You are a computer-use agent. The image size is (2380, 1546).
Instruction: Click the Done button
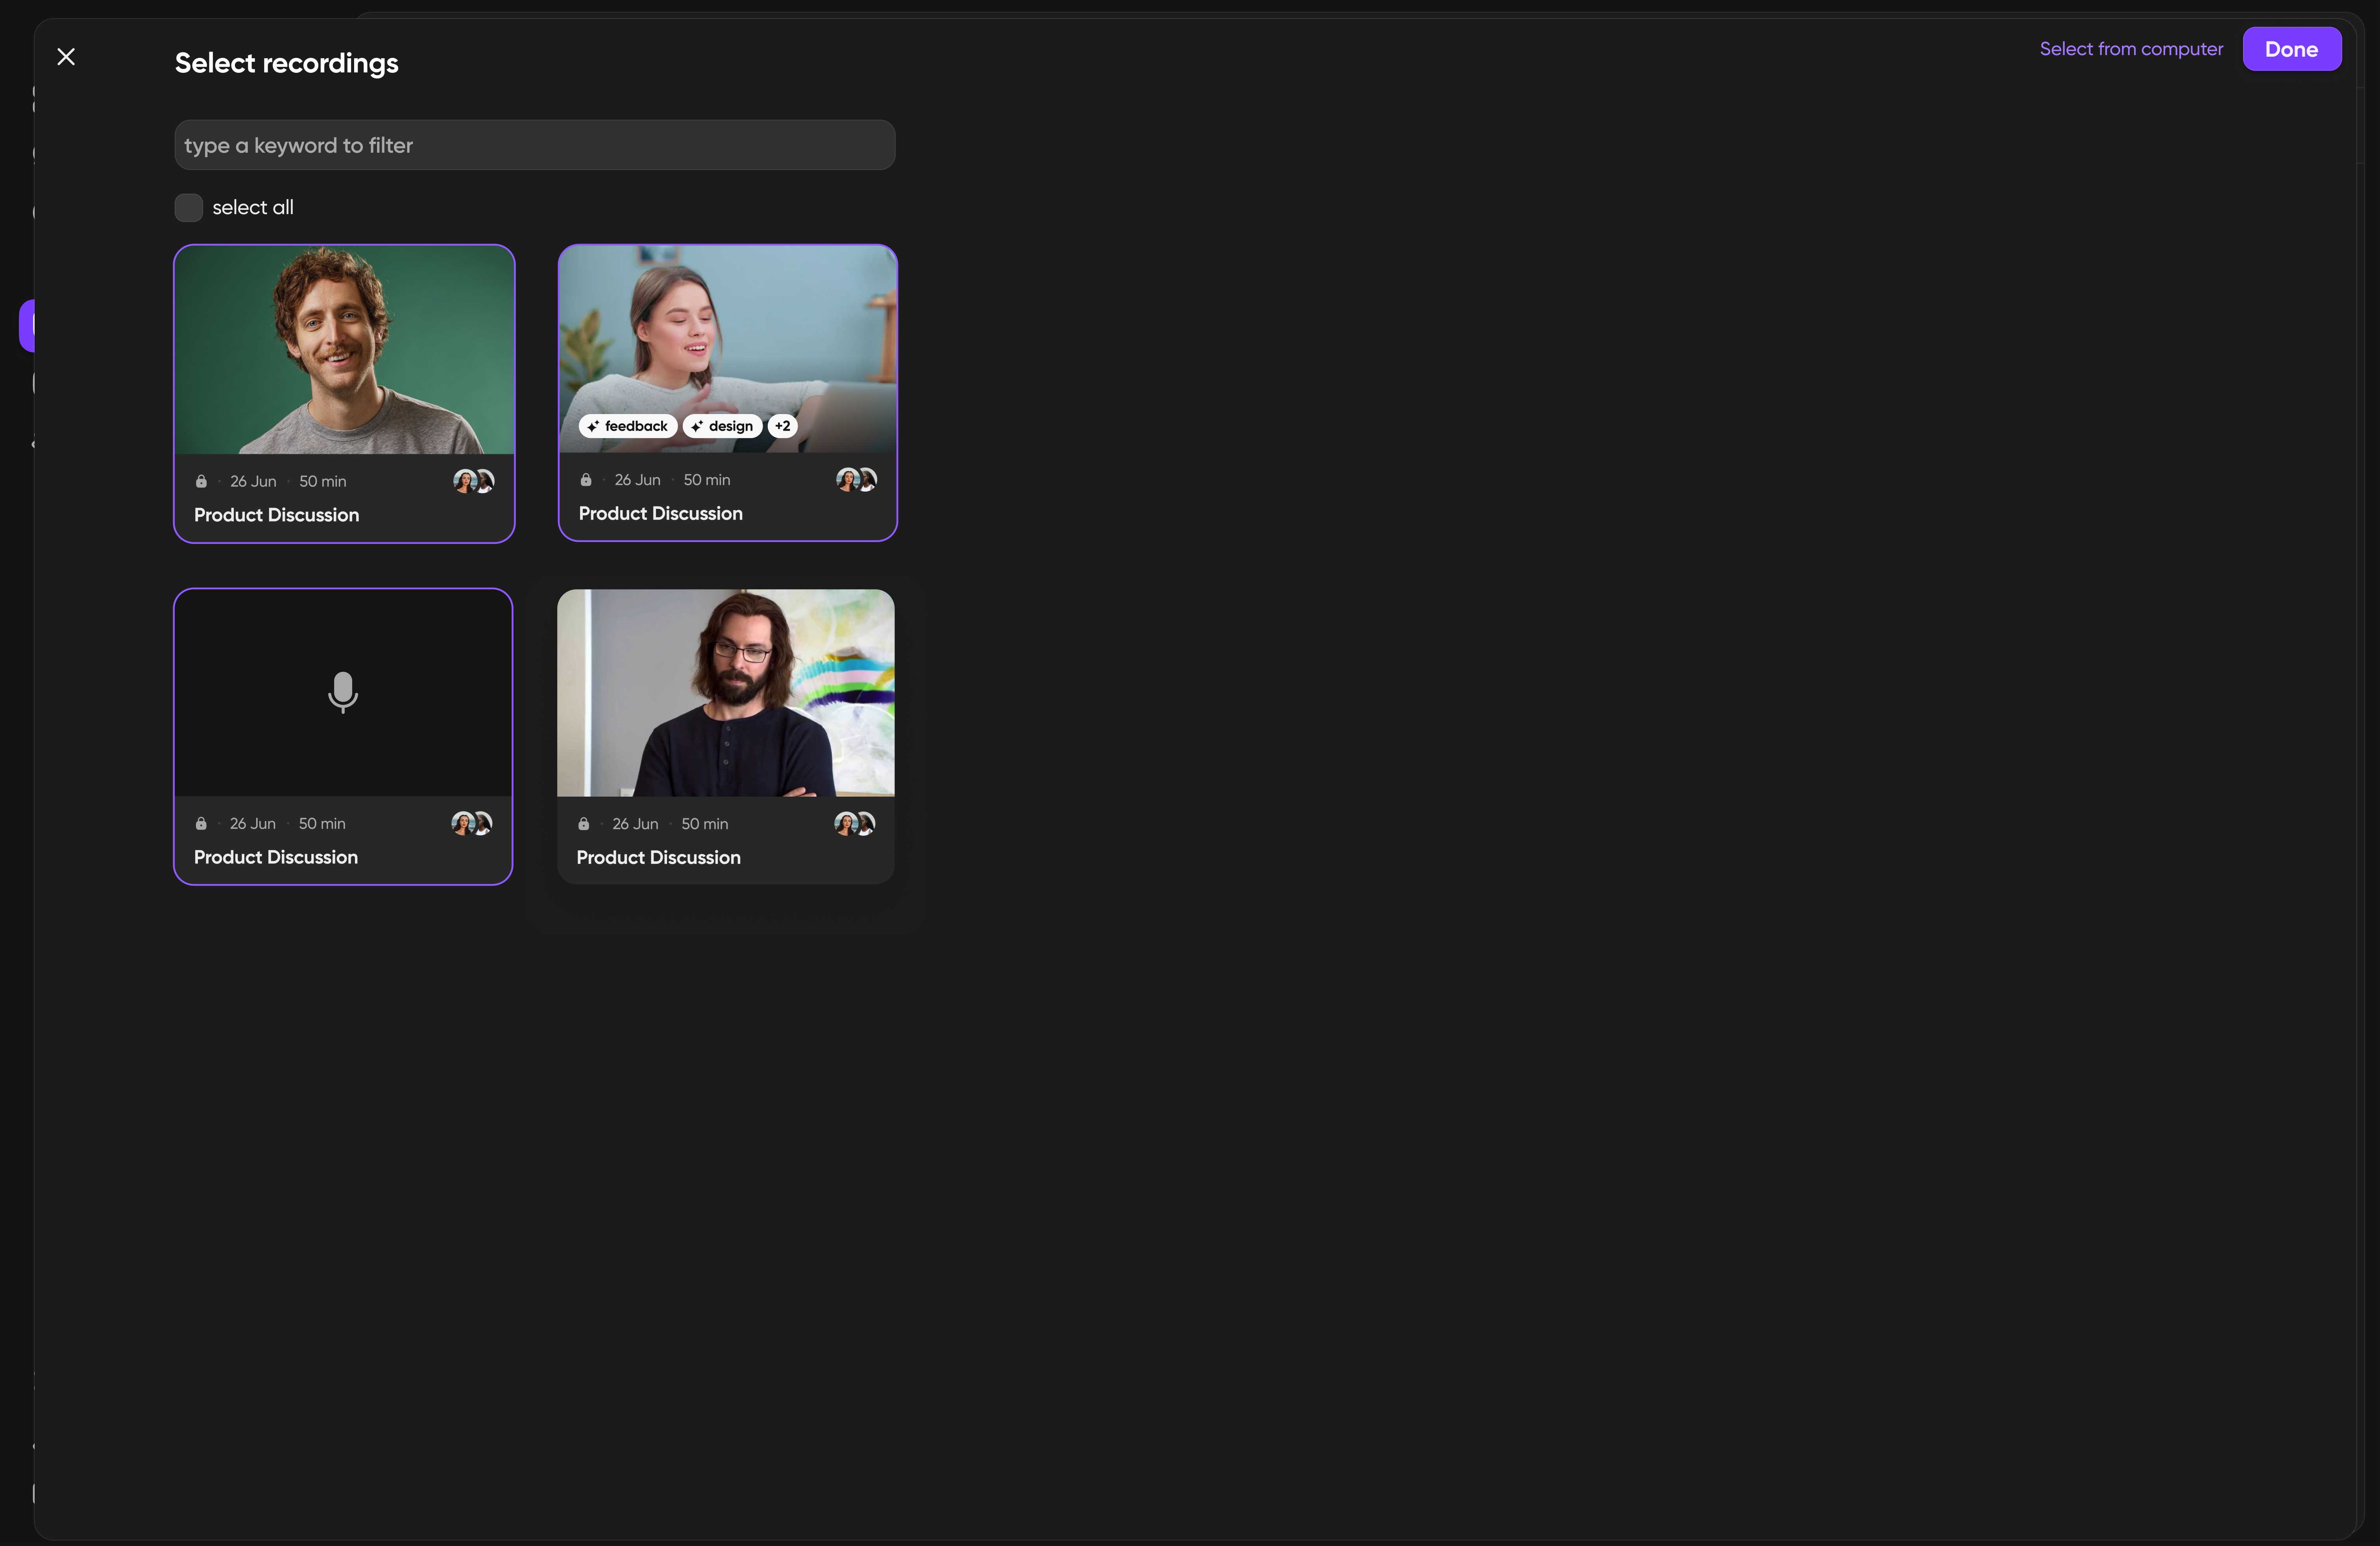[x=2291, y=49]
